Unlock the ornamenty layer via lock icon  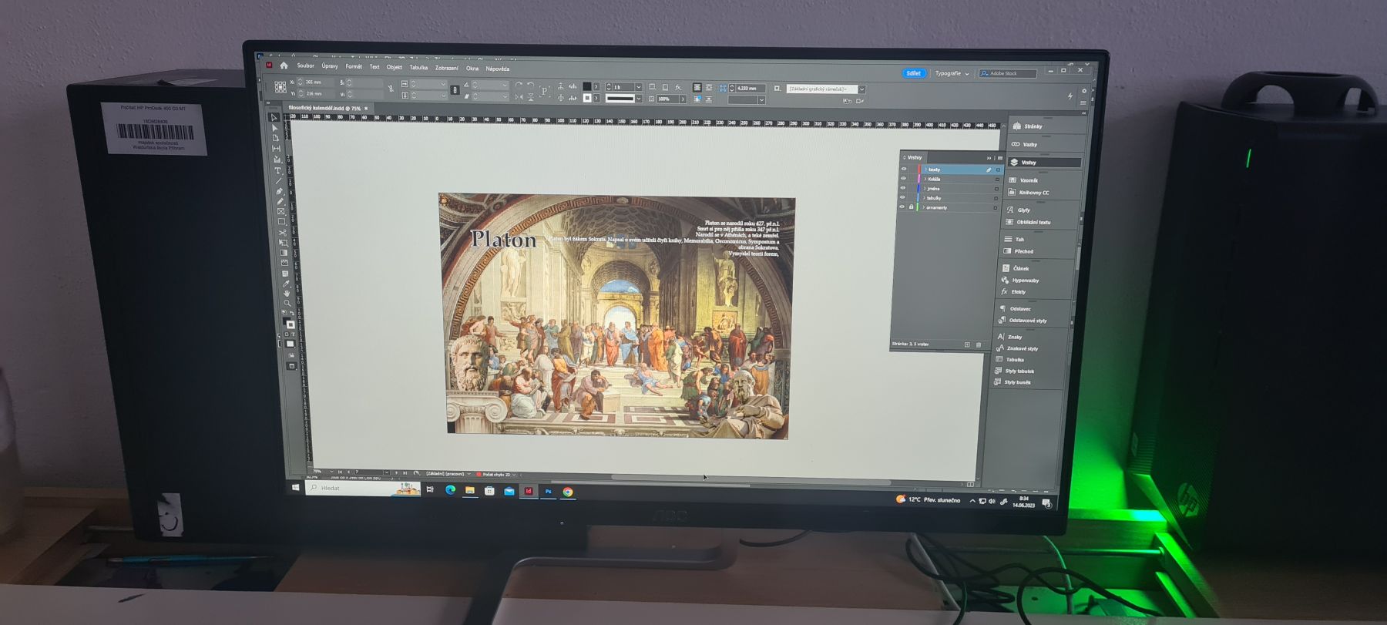[911, 207]
